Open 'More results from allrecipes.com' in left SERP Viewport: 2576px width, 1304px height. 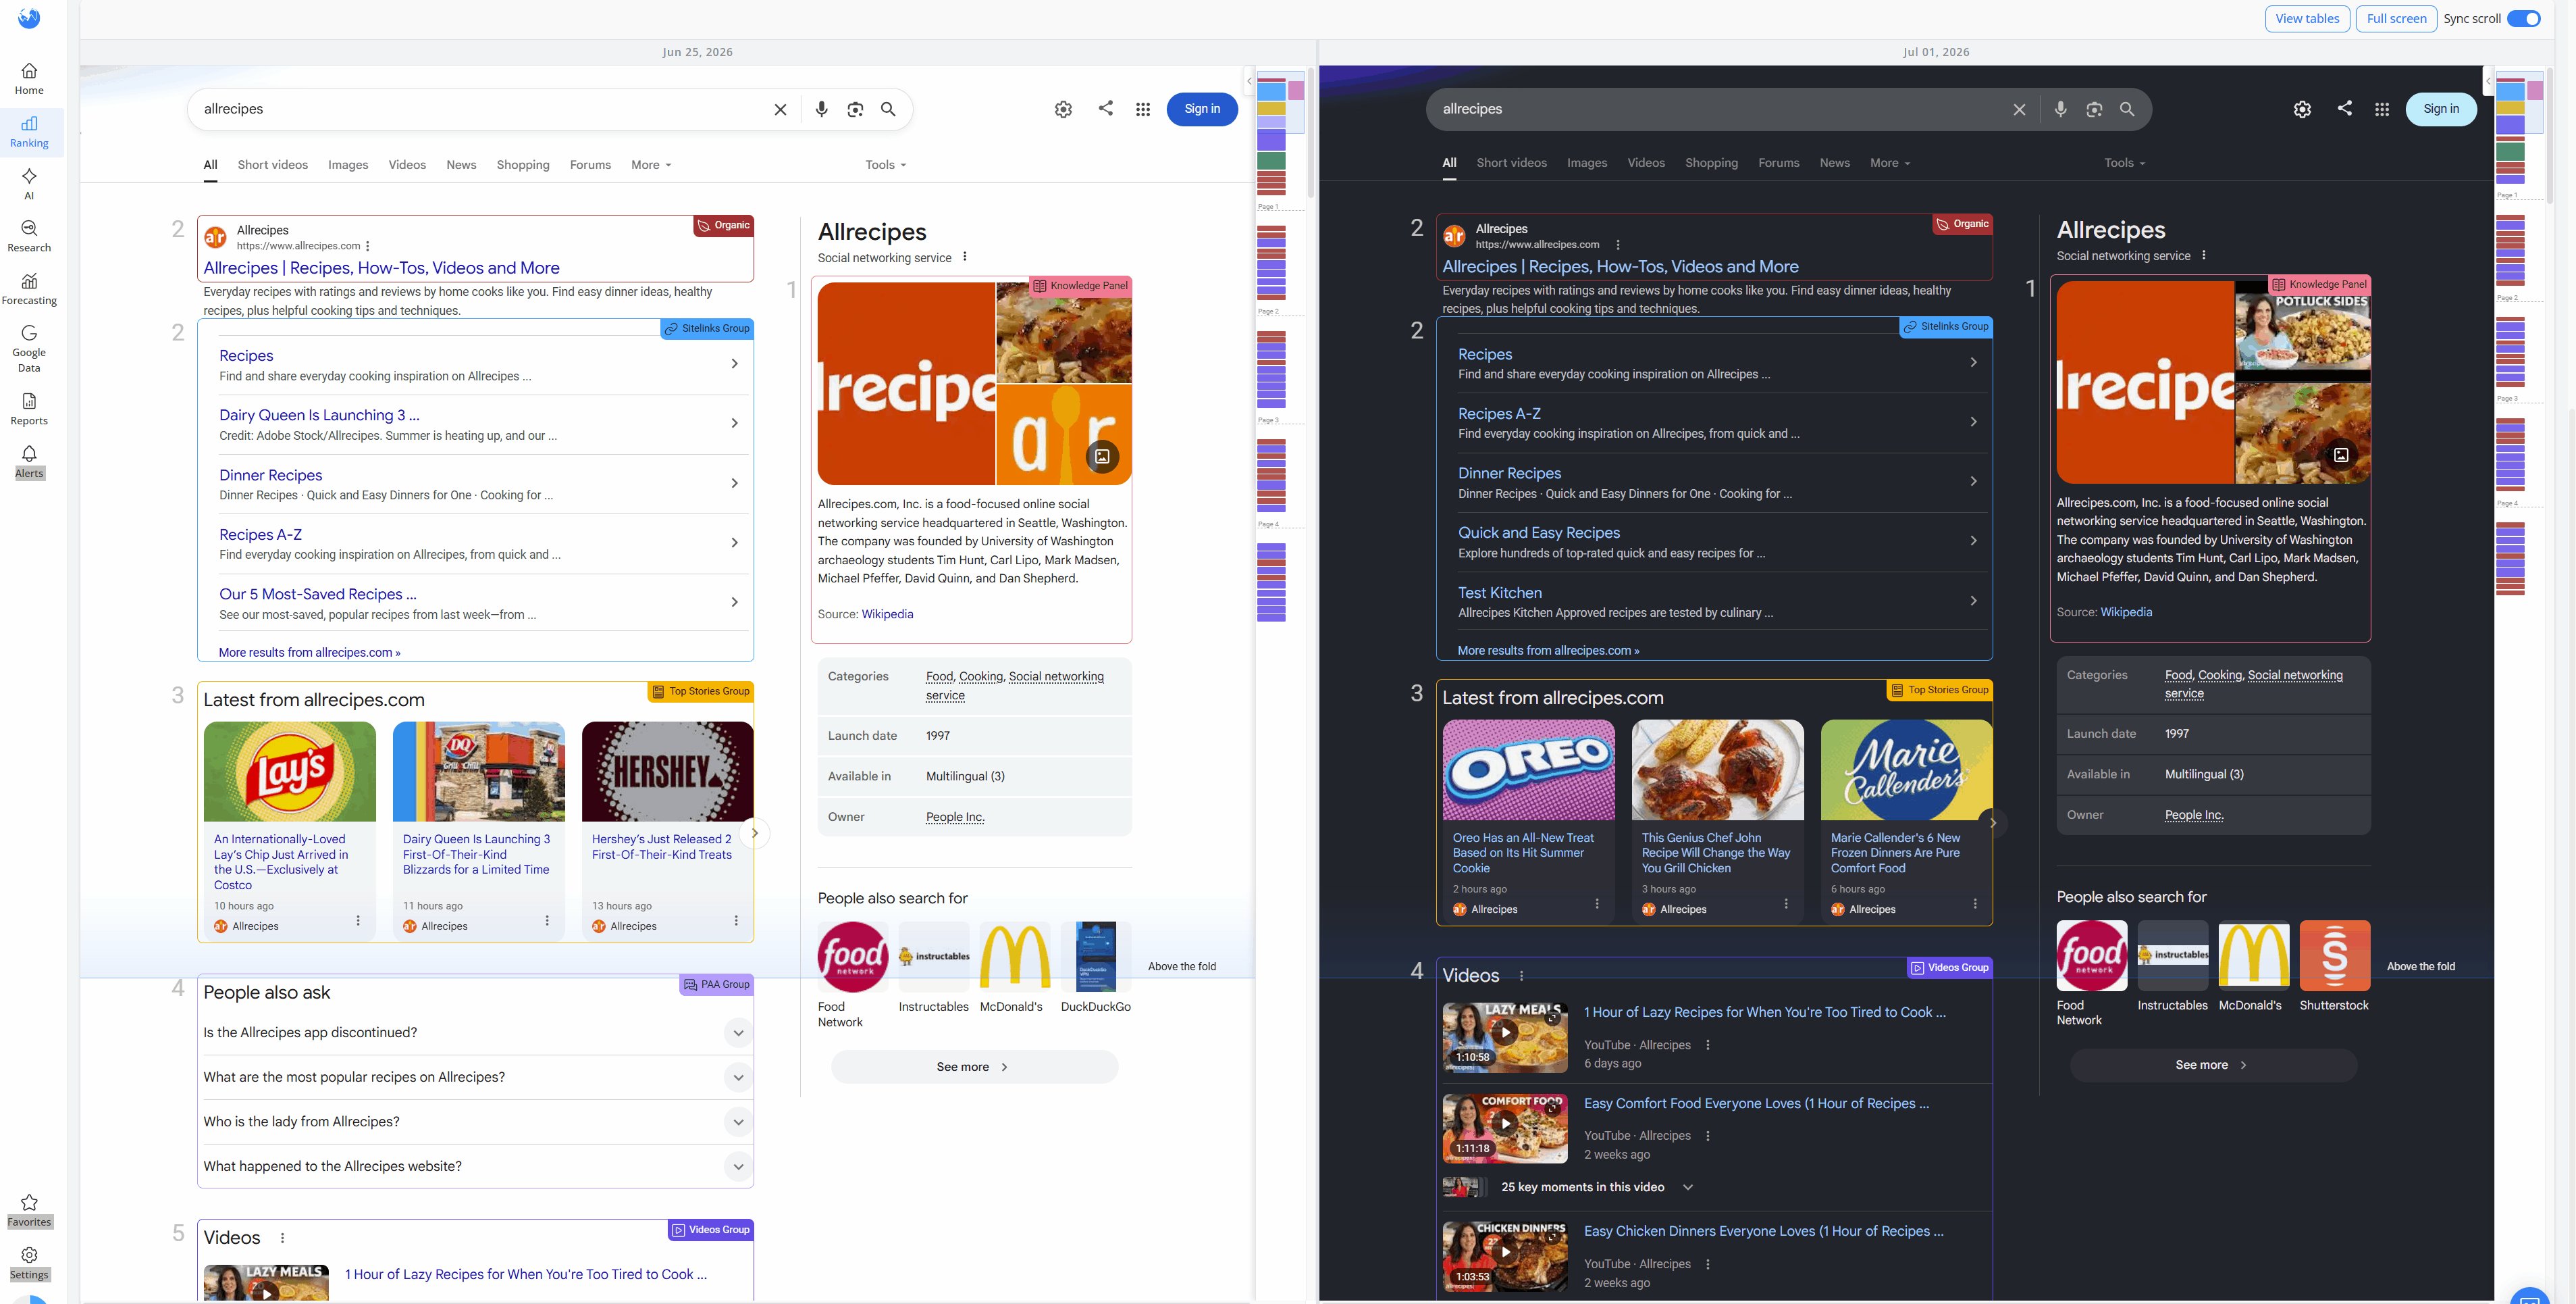pyautogui.click(x=309, y=653)
